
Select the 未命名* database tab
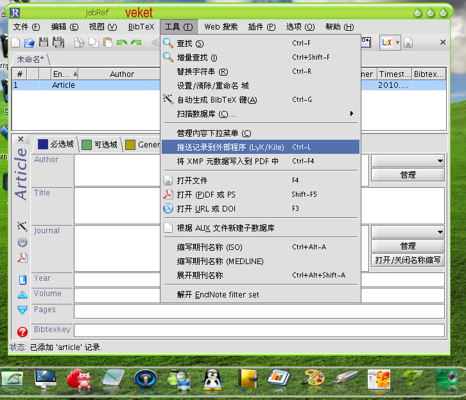coord(30,60)
